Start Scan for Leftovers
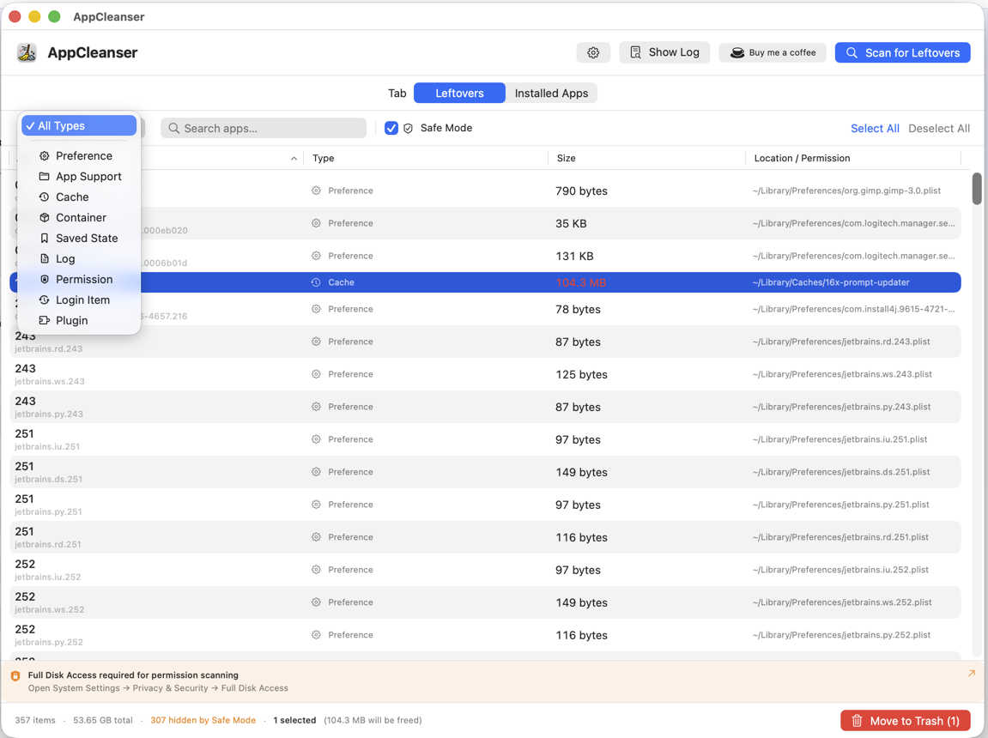The width and height of the screenshot is (988, 738). (902, 53)
